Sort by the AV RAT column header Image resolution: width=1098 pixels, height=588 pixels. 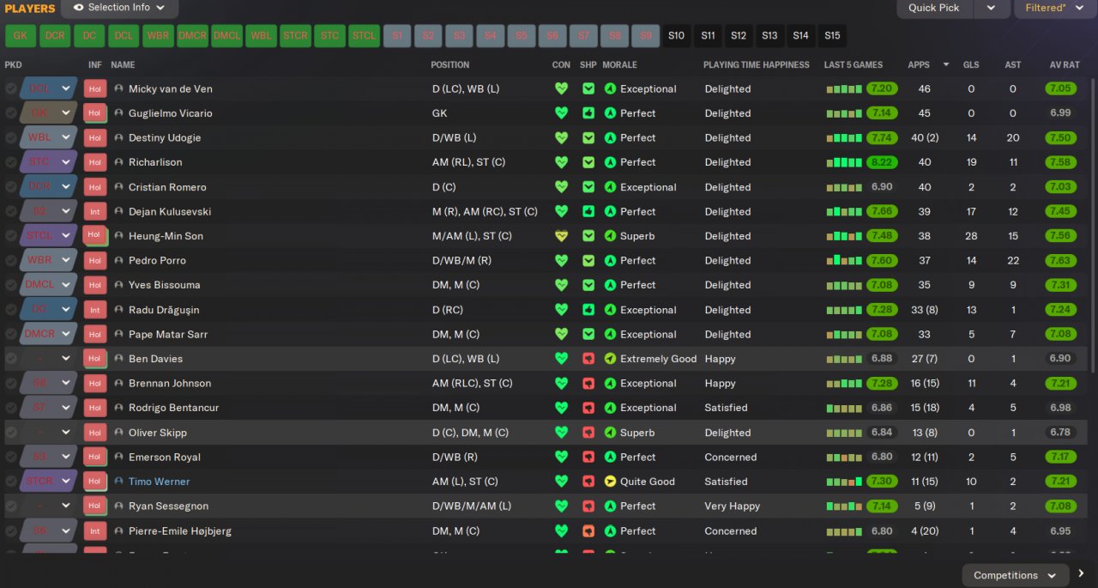(1065, 64)
